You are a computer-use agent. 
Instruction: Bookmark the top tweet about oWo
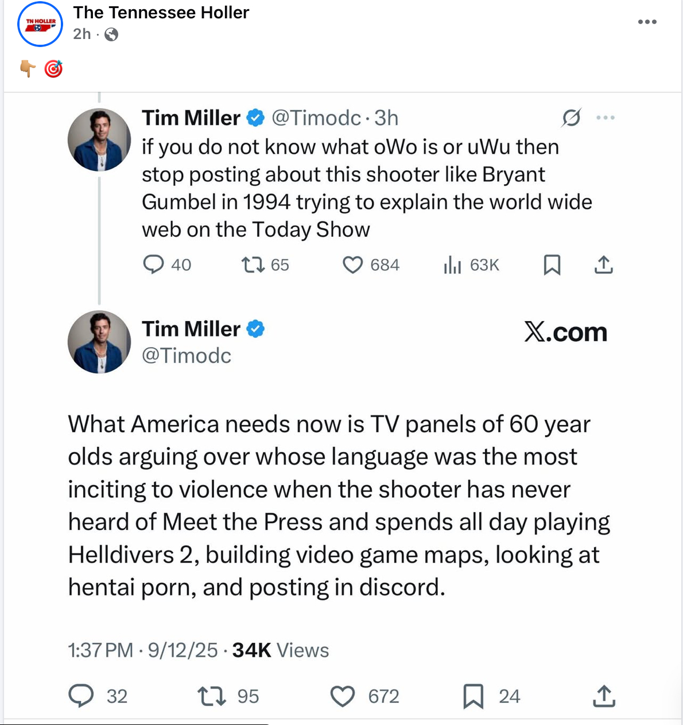(x=552, y=264)
